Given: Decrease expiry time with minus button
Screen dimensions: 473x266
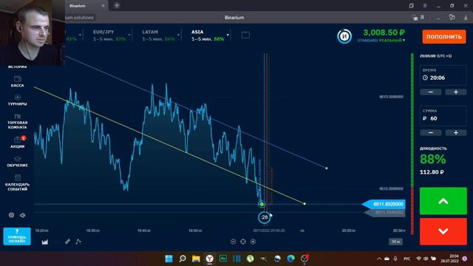Looking at the screenshot, I should click(x=430, y=92).
